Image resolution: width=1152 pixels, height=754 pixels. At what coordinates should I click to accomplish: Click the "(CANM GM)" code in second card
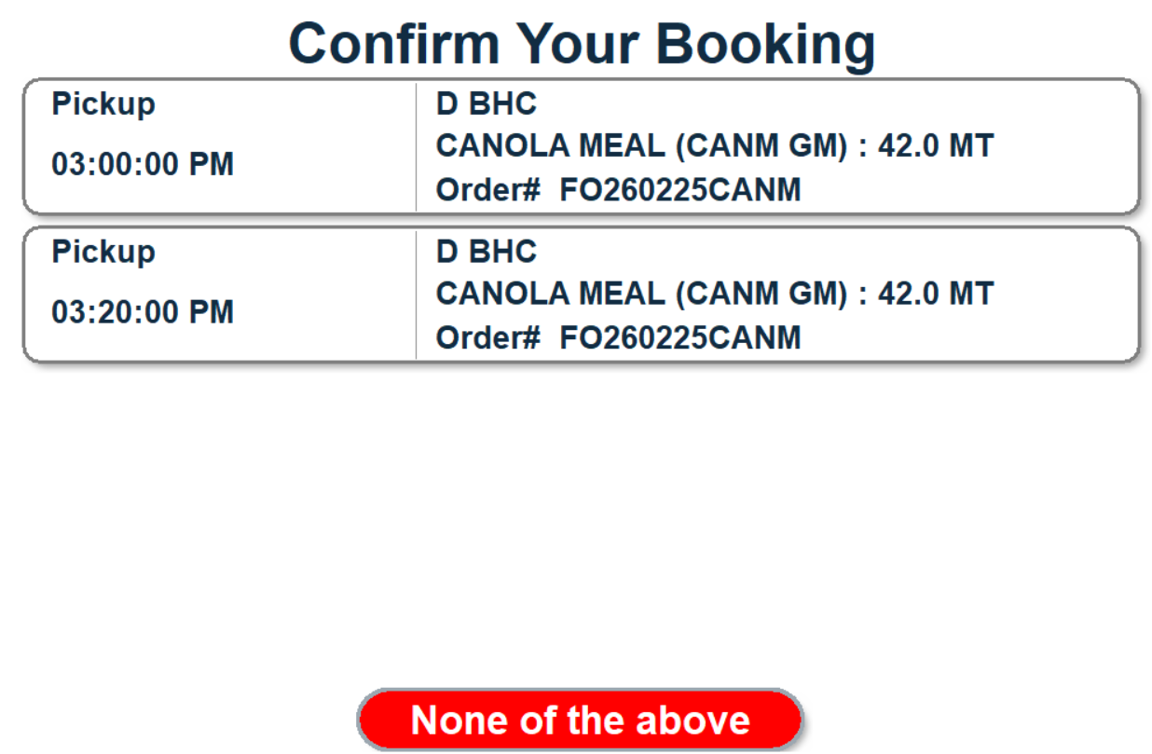pyautogui.click(x=761, y=294)
